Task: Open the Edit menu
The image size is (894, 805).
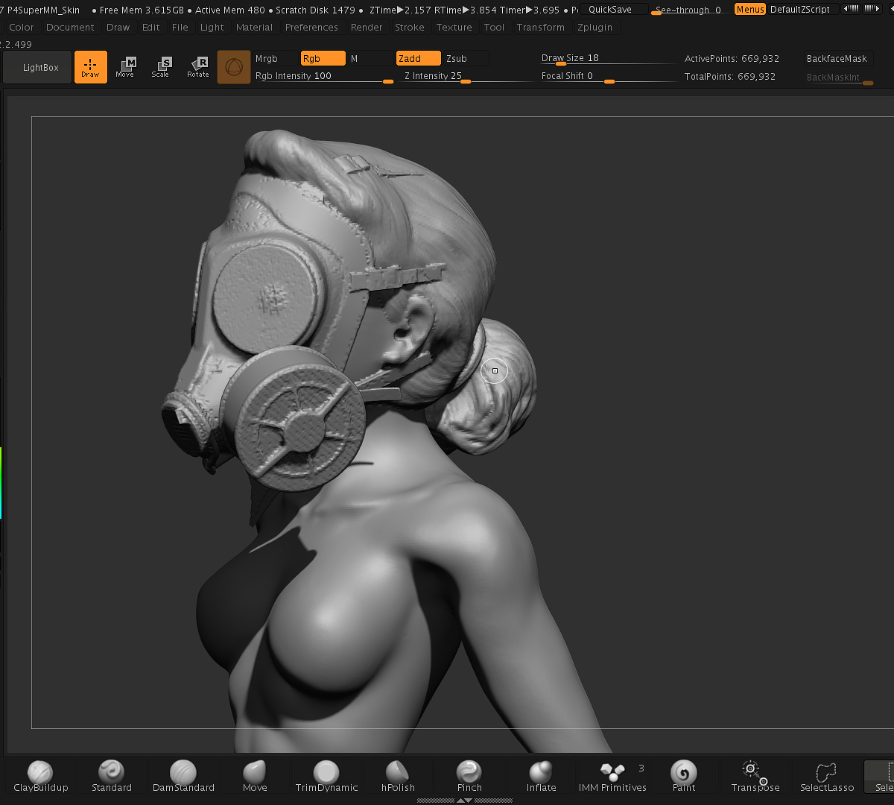Action: 151,27
